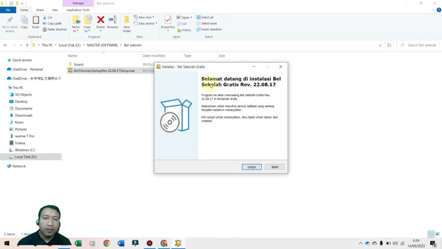Click the bell installer taskbar icon
This screenshot has width=442, height=249.
coord(178,243)
